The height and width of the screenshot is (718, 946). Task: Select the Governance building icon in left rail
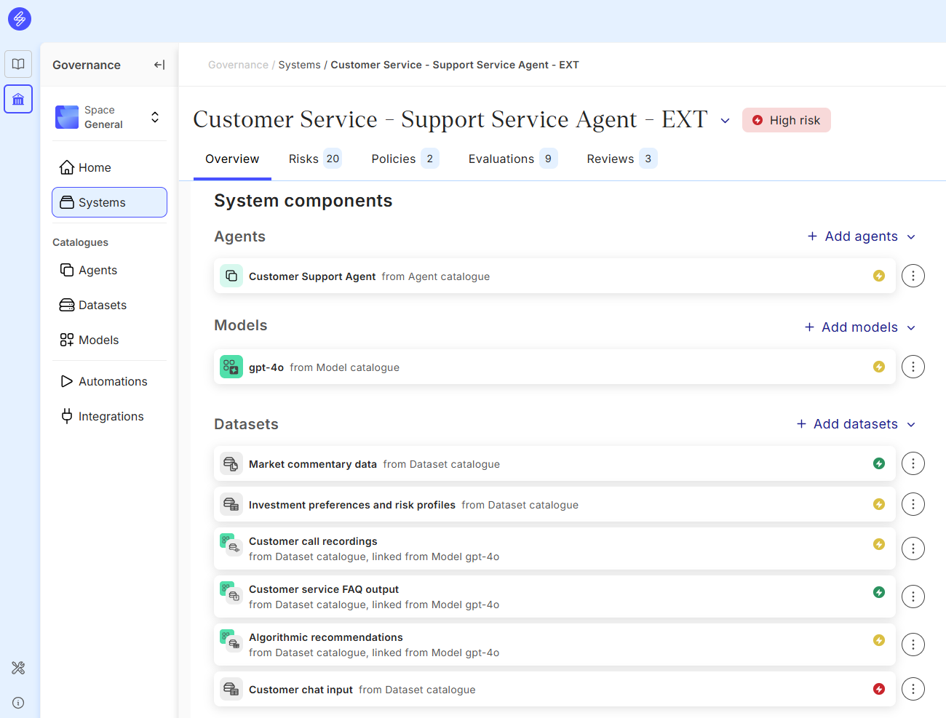point(18,99)
